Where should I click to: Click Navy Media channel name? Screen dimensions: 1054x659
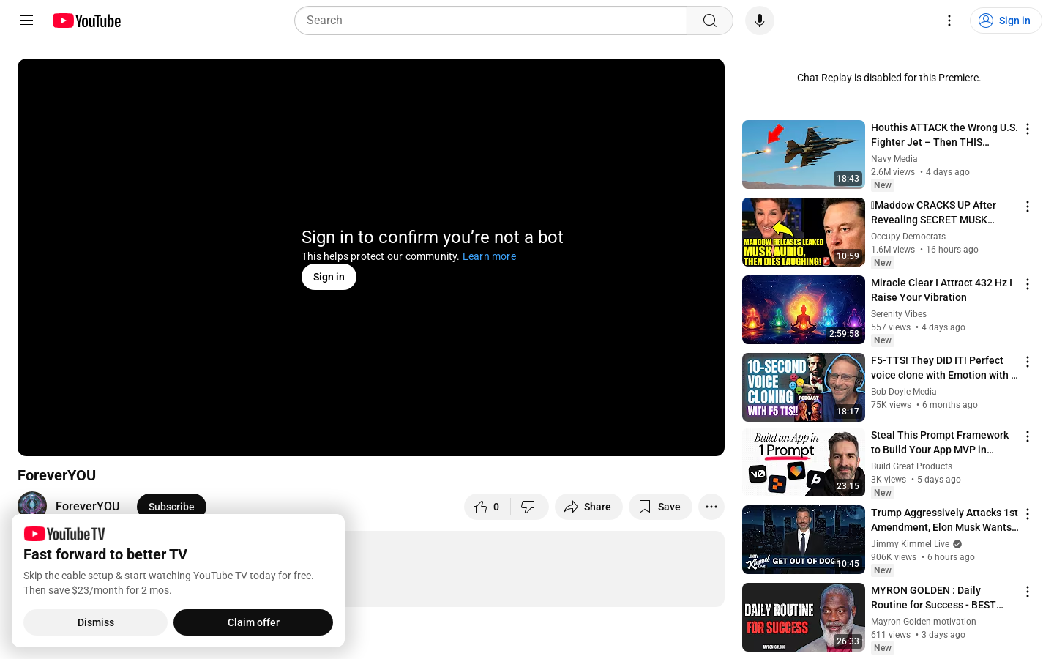[x=894, y=159]
